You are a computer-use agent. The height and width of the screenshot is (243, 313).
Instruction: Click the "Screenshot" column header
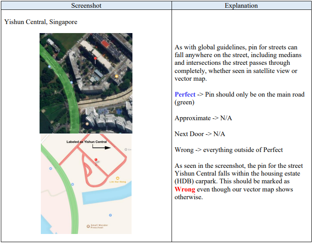tap(86, 6)
